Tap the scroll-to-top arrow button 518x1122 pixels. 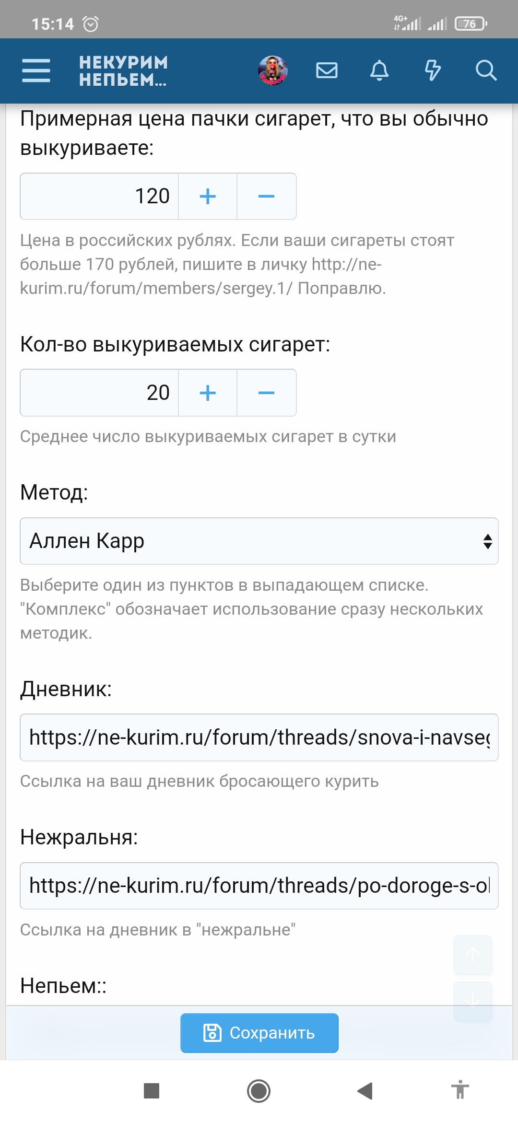tap(473, 954)
